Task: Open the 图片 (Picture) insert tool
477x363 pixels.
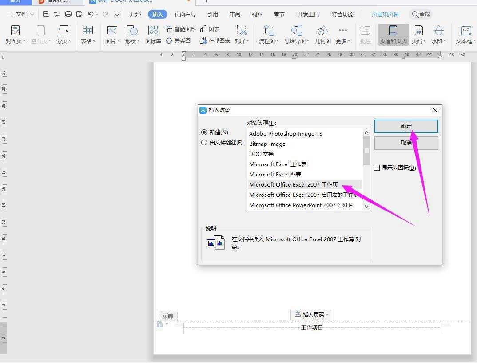Action: [x=111, y=35]
